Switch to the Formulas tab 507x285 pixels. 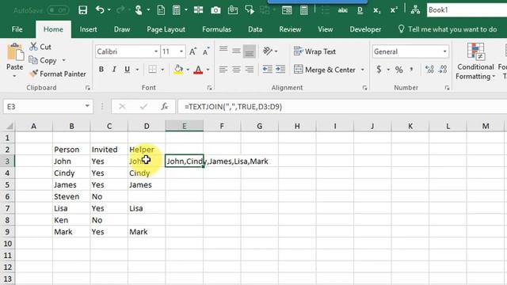(x=216, y=29)
